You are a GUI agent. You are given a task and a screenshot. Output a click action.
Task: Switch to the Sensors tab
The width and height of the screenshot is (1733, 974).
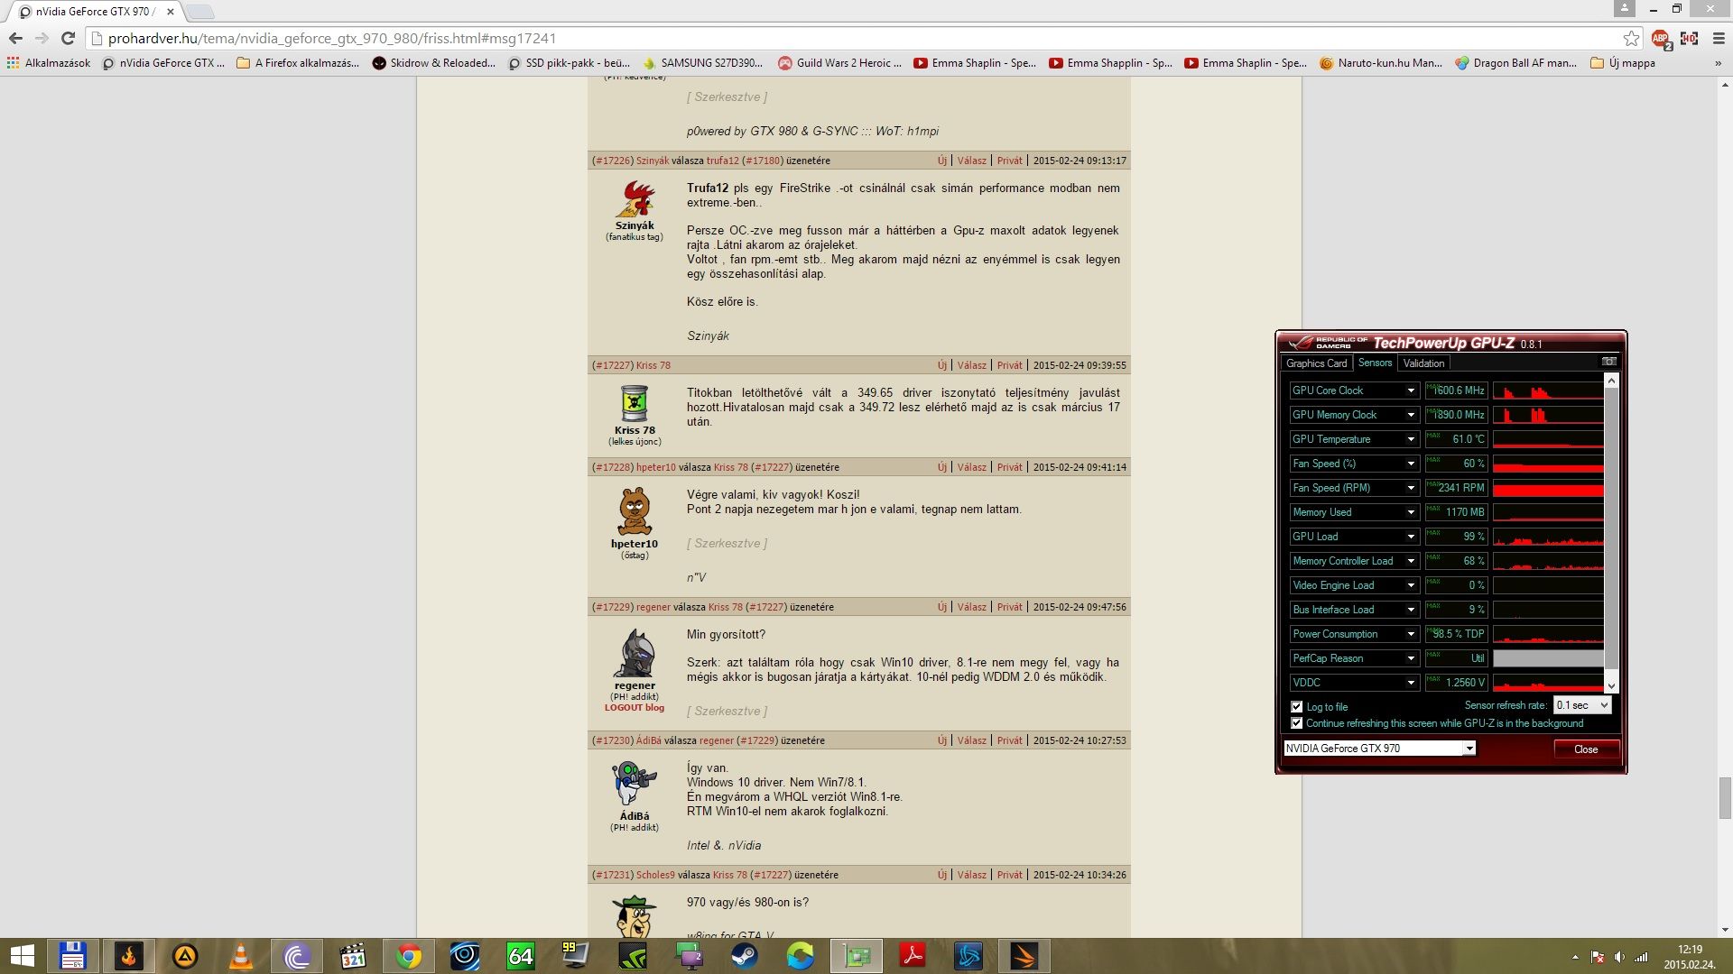tap(1375, 363)
